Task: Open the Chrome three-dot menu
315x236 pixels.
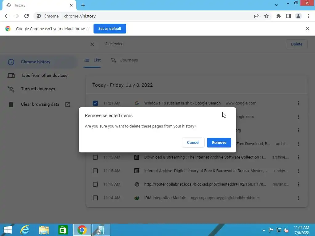Action: [308, 16]
